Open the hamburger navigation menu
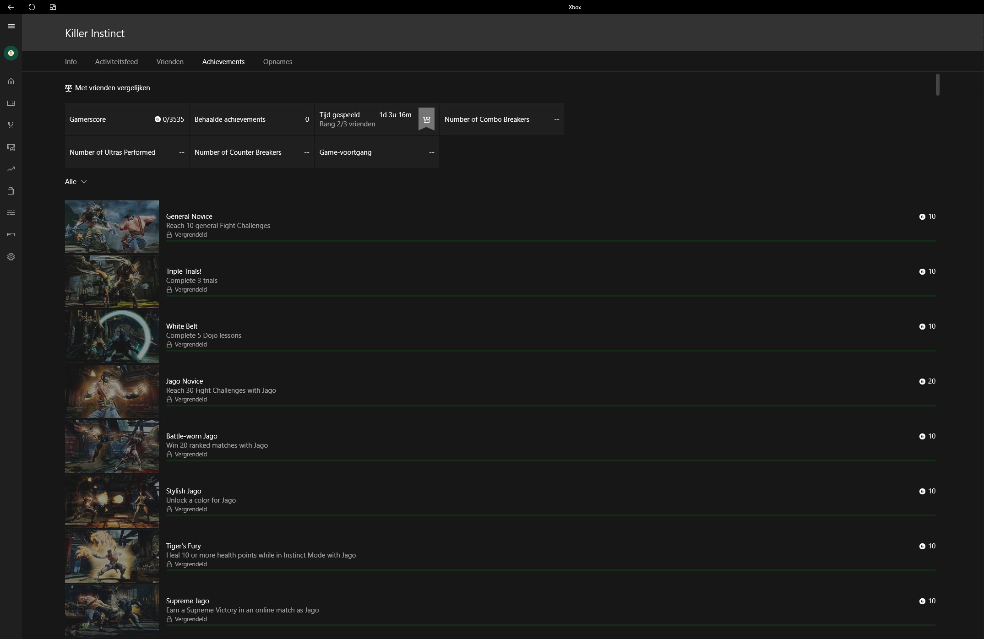This screenshot has height=639, width=984. 11,26
